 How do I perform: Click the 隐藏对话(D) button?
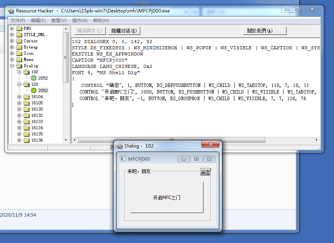124,31
